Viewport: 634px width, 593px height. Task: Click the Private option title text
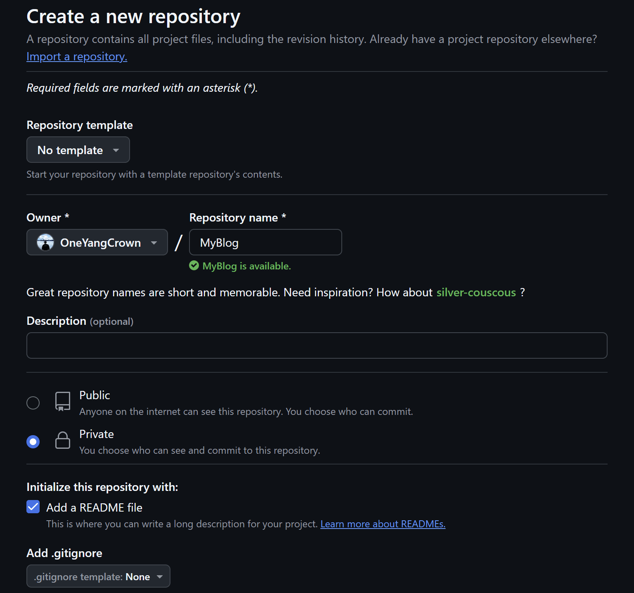point(97,434)
